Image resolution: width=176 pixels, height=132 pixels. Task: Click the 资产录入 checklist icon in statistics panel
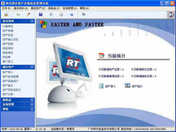click(x=101, y=86)
